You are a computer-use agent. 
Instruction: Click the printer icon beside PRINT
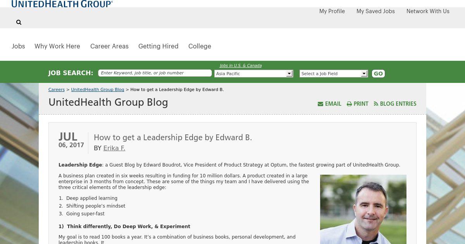coord(349,104)
